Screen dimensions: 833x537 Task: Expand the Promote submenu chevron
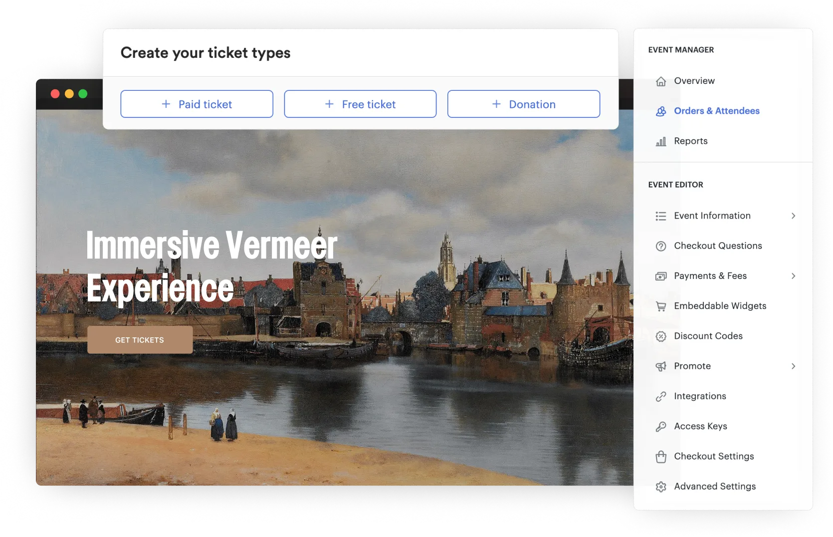(x=793, y=366)
